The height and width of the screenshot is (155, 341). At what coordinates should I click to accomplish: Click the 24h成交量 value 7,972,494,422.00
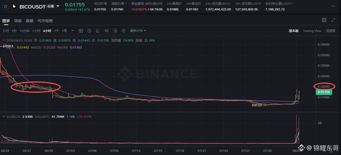218,9
